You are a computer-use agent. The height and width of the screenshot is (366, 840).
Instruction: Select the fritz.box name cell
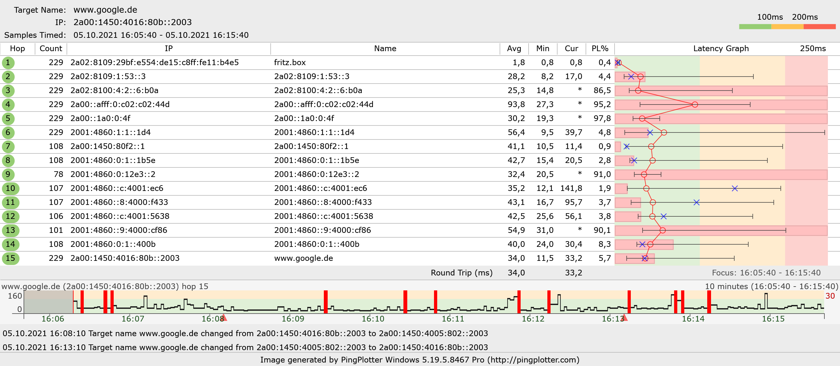[289, 63]
